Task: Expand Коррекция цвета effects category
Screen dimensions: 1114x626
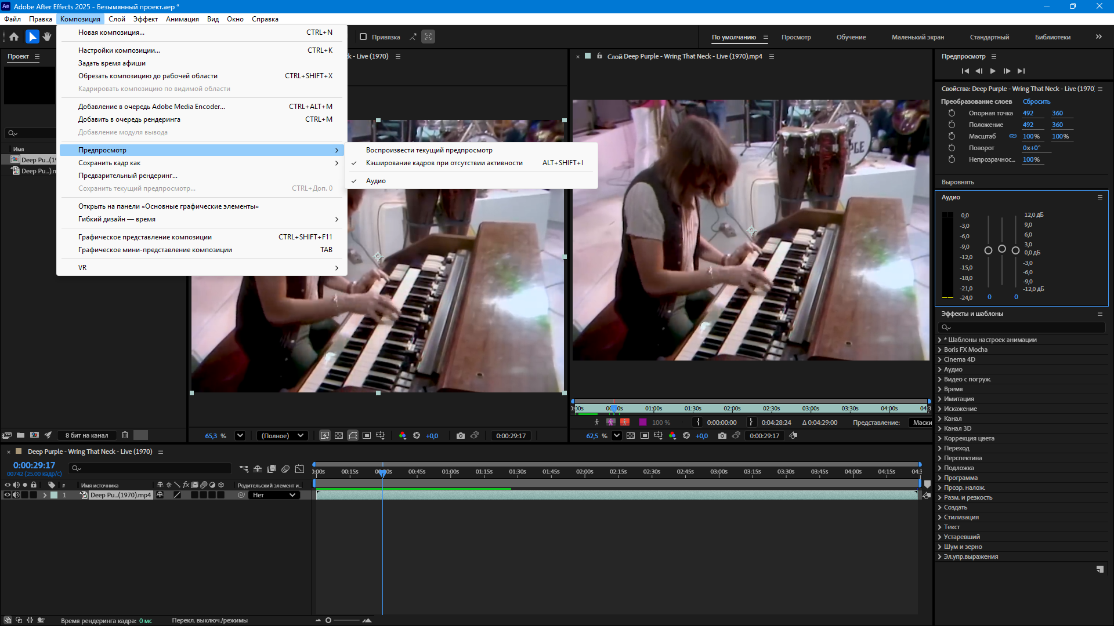Action: point(939,438)
